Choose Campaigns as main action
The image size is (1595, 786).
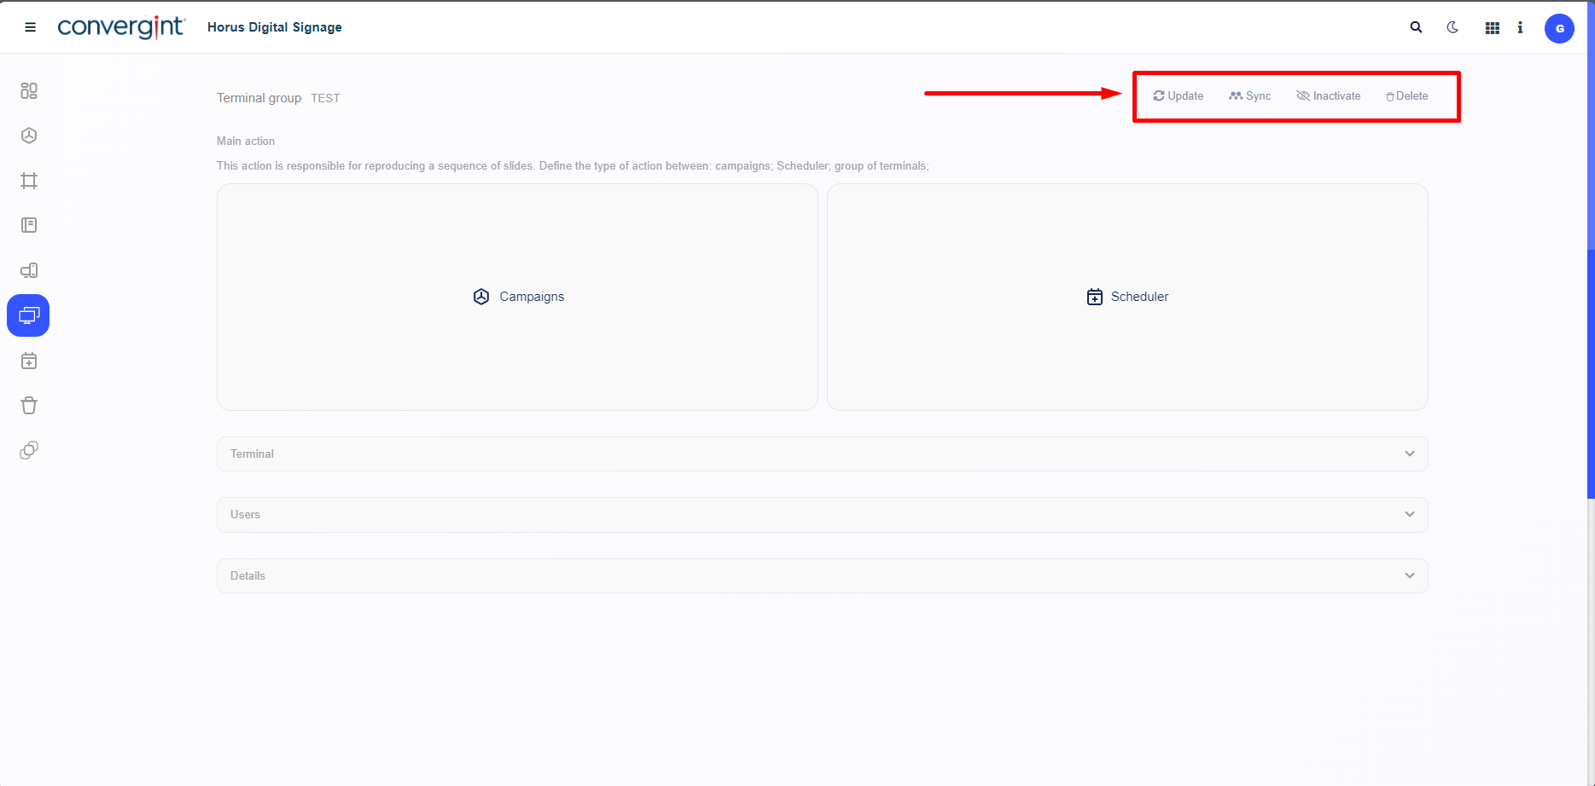point(517,297)
